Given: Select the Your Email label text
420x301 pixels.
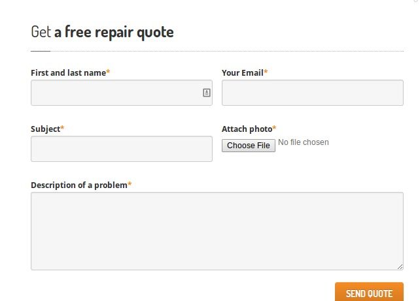Looking at the screenshot, I should coord(243,72).
